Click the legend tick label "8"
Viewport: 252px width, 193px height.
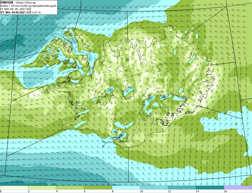click(113, 191)
